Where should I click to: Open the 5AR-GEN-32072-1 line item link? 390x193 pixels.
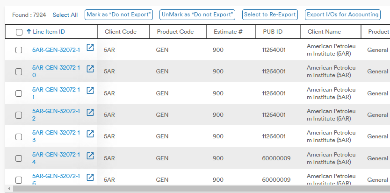click(x=56, y=50)
